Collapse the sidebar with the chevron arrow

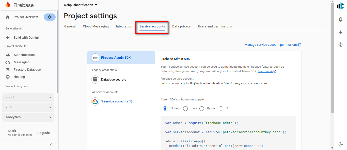51,145
